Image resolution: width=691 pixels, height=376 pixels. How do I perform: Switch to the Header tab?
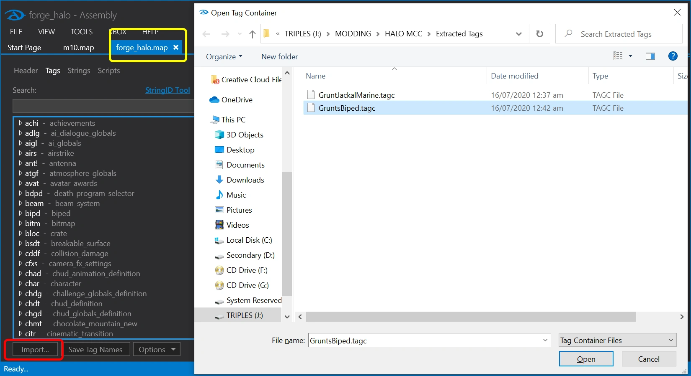click(x=26, y=71)
